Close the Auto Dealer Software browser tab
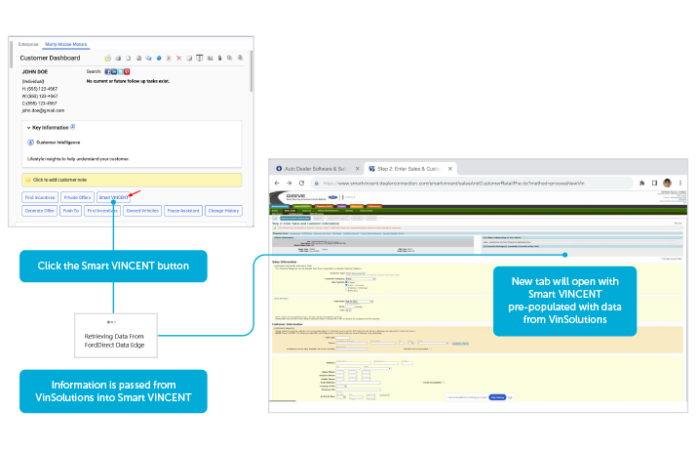This screenshot has width=697, height=451. [x=357, y=169]
